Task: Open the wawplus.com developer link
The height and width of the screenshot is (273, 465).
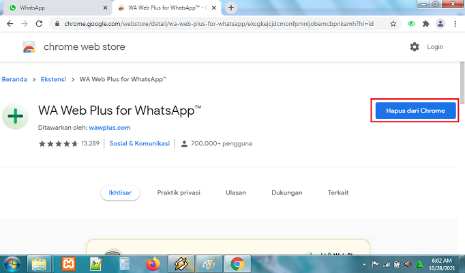Action: (x=110, y=128)
